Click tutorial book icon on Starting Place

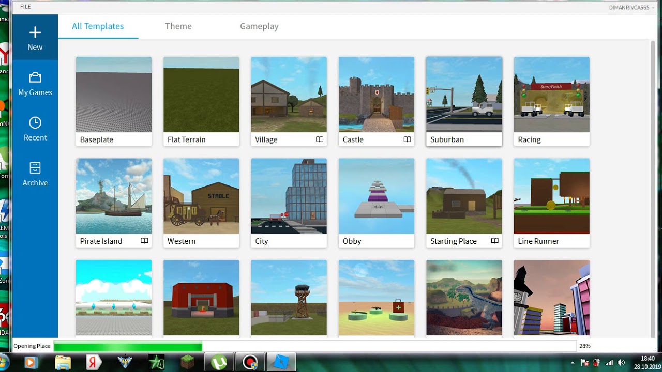point(494,241)
